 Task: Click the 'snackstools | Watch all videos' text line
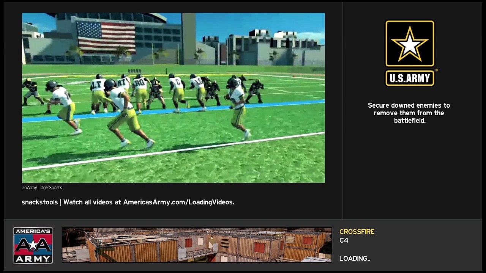pos(128,202)
